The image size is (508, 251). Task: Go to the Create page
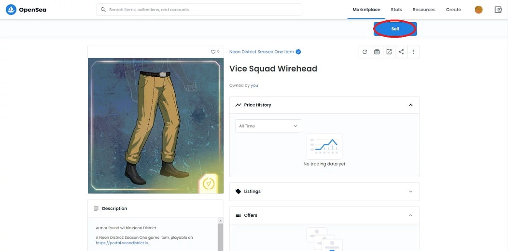point(453,10)
